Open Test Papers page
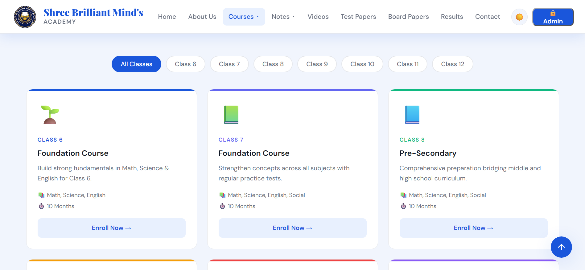Screen dimensions: 585x270 [358, 17]
